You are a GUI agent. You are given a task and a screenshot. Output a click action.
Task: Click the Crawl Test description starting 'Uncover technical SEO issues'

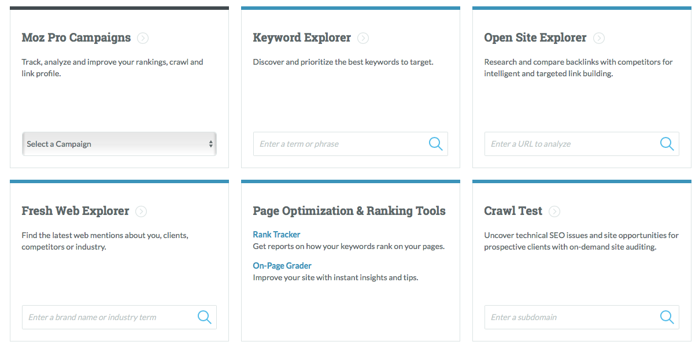coord(581,241)
